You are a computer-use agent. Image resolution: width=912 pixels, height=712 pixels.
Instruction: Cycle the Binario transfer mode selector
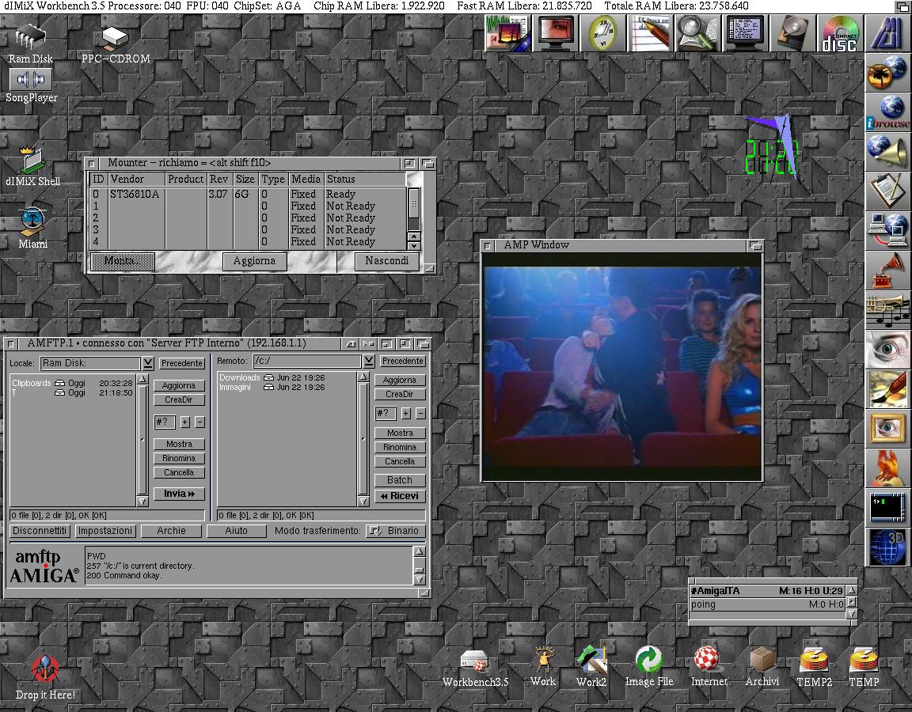tap(396, 531)
